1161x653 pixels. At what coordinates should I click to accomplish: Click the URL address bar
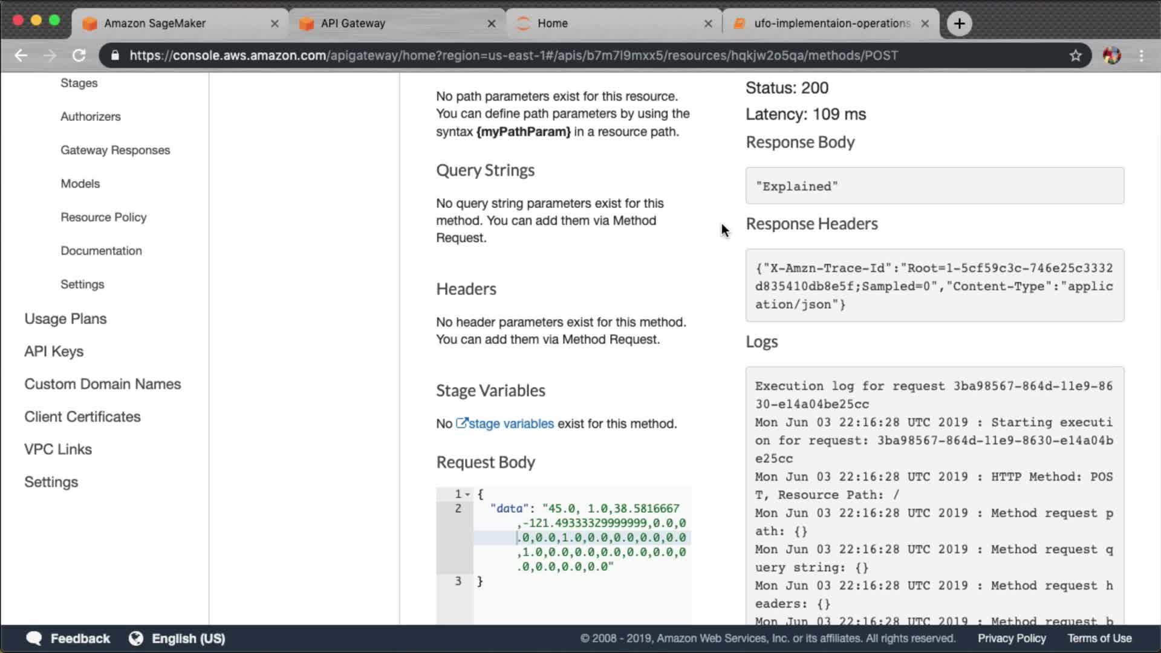[514, 56]
